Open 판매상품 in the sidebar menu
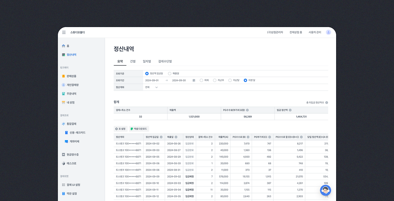Screen dimensions: 394x201 click(71, 76)
